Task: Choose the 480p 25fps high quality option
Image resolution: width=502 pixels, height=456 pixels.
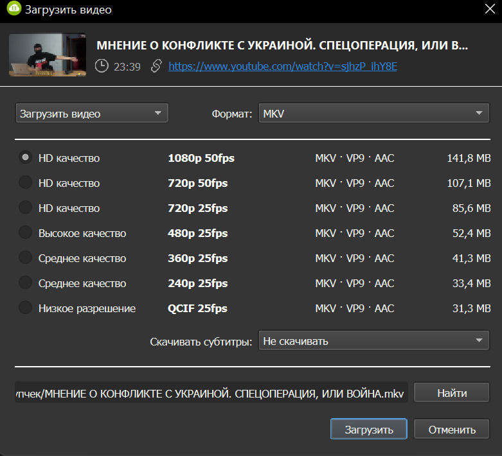Action: (x=25, y=233)
